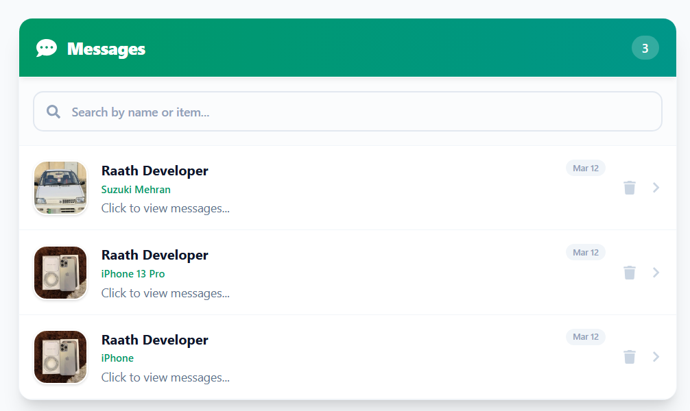
Task: Click 'Click to view messages...' under Suzuki Mehran
Action: 165,208
